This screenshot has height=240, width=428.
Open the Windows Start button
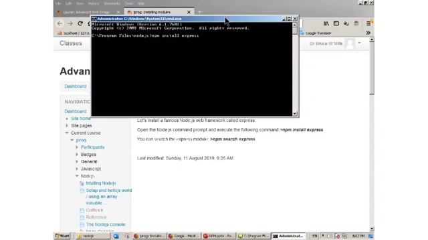[x=62, y=236]
